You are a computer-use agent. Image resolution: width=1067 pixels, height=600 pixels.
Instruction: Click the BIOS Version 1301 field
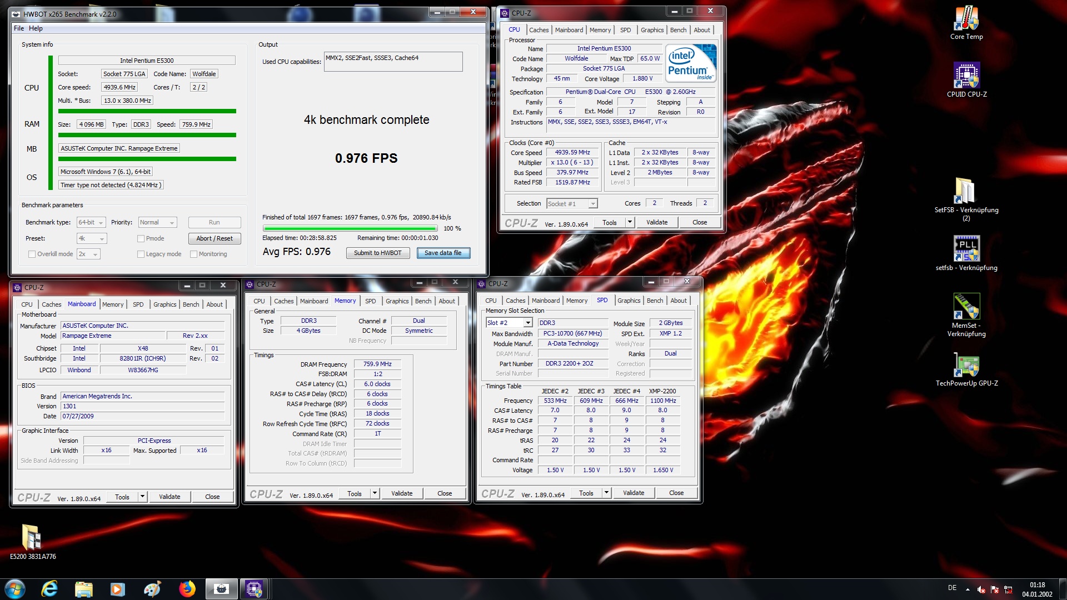(x=143, y=406)
